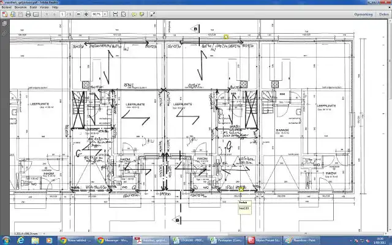The height and width of the screenshot is (245, 392).
Task: Click the create PDF online icon
Action: click(5, 13)
